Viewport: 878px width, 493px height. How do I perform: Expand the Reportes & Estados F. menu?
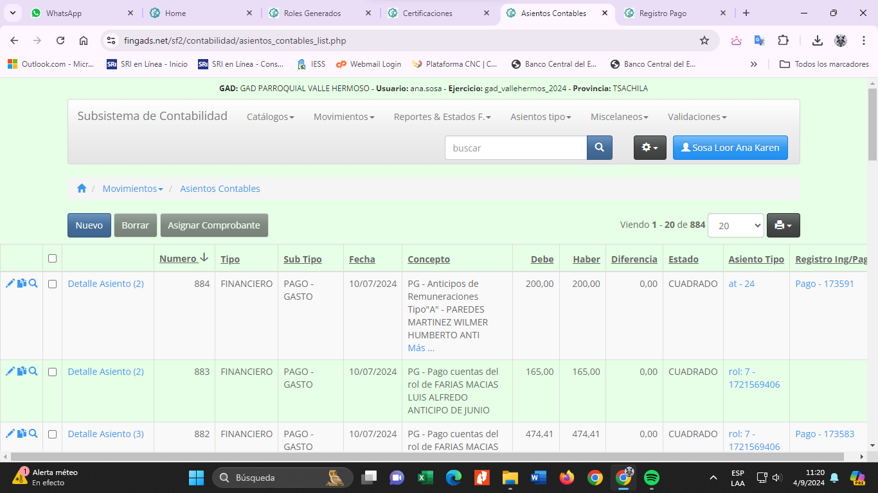coord(442,117)
